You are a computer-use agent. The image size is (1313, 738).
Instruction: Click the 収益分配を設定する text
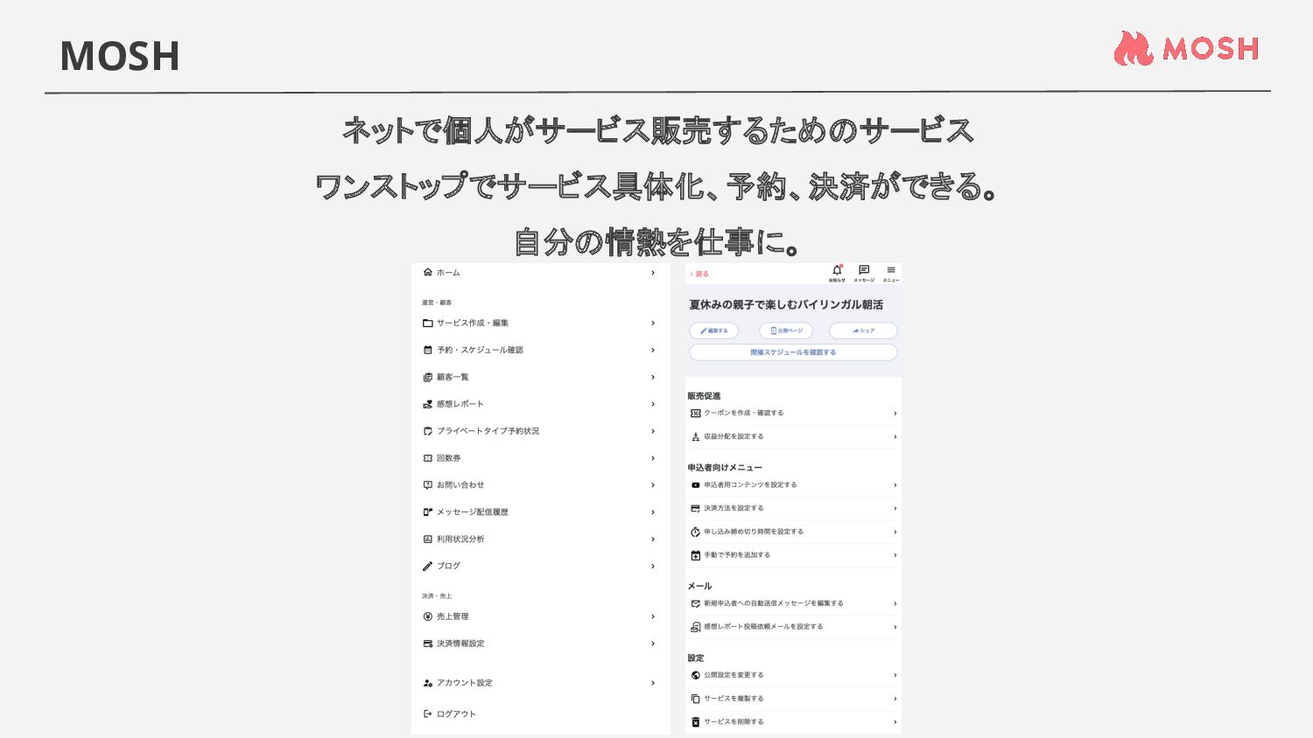coord(734,436)
